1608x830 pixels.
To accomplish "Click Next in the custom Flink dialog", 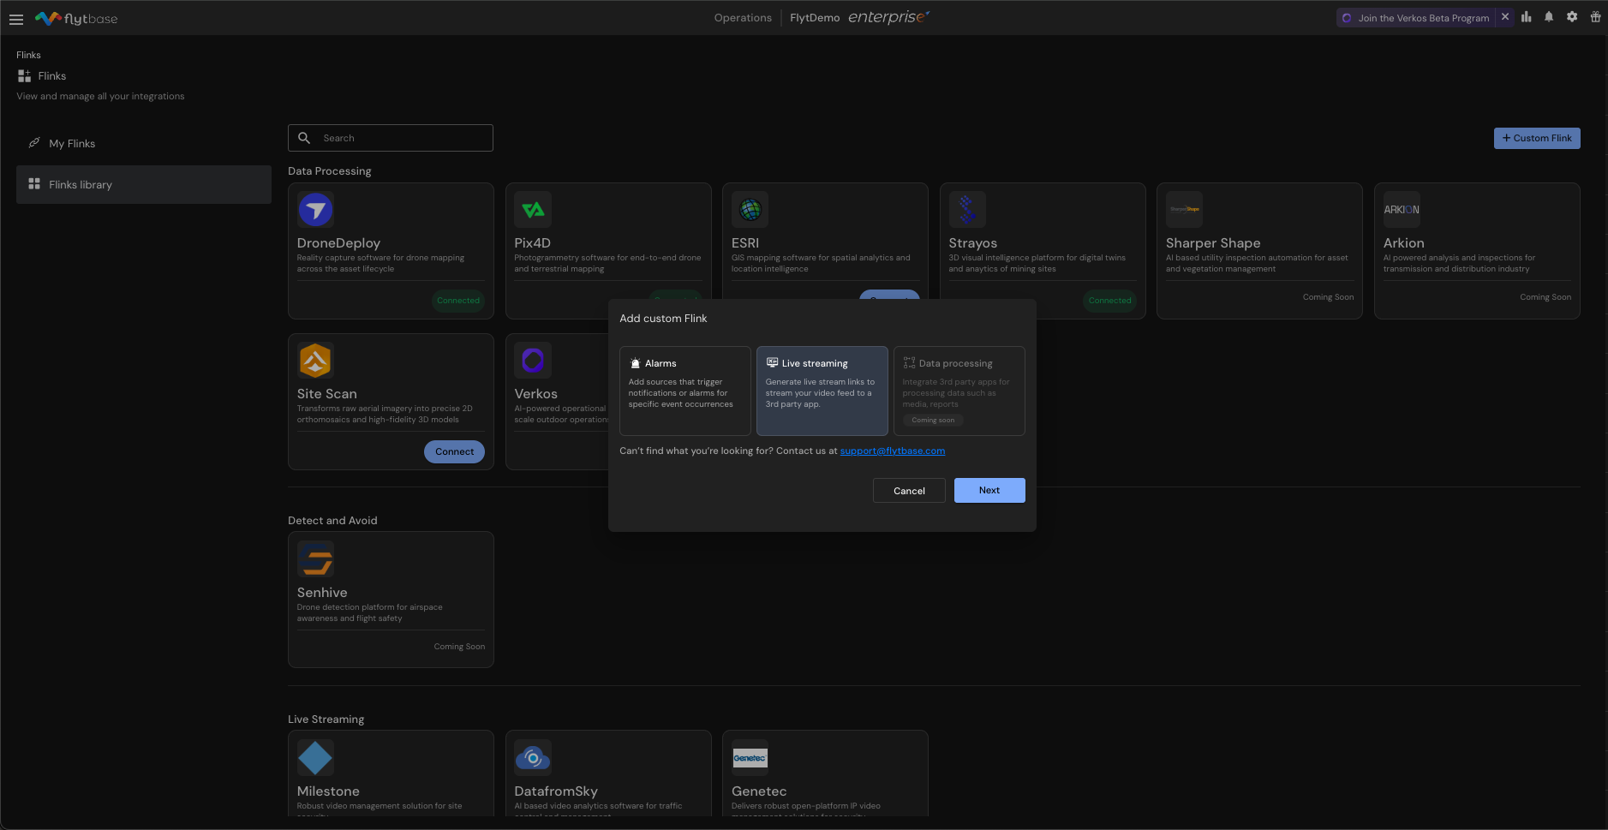I will (989, 490).
